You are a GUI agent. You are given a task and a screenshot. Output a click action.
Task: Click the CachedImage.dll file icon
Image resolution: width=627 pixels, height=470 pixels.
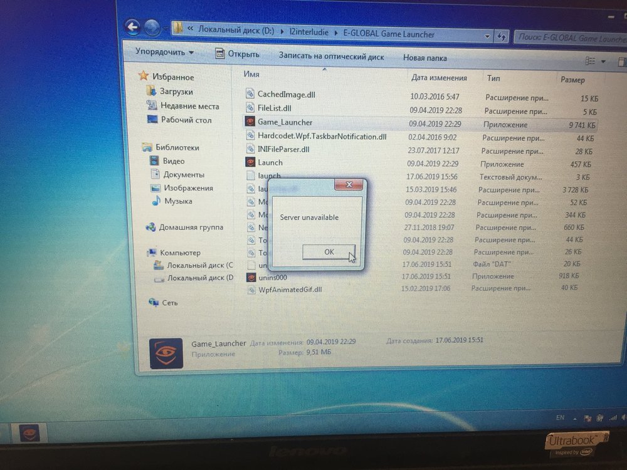(x=251, y=94)
